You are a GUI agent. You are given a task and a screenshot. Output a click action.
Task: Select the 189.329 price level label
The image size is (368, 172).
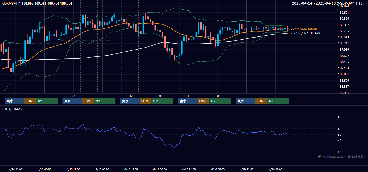[x=343, y=19]
